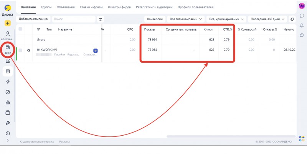
Task: Toggle the select-all checkbox in table header
Action: 20,29
